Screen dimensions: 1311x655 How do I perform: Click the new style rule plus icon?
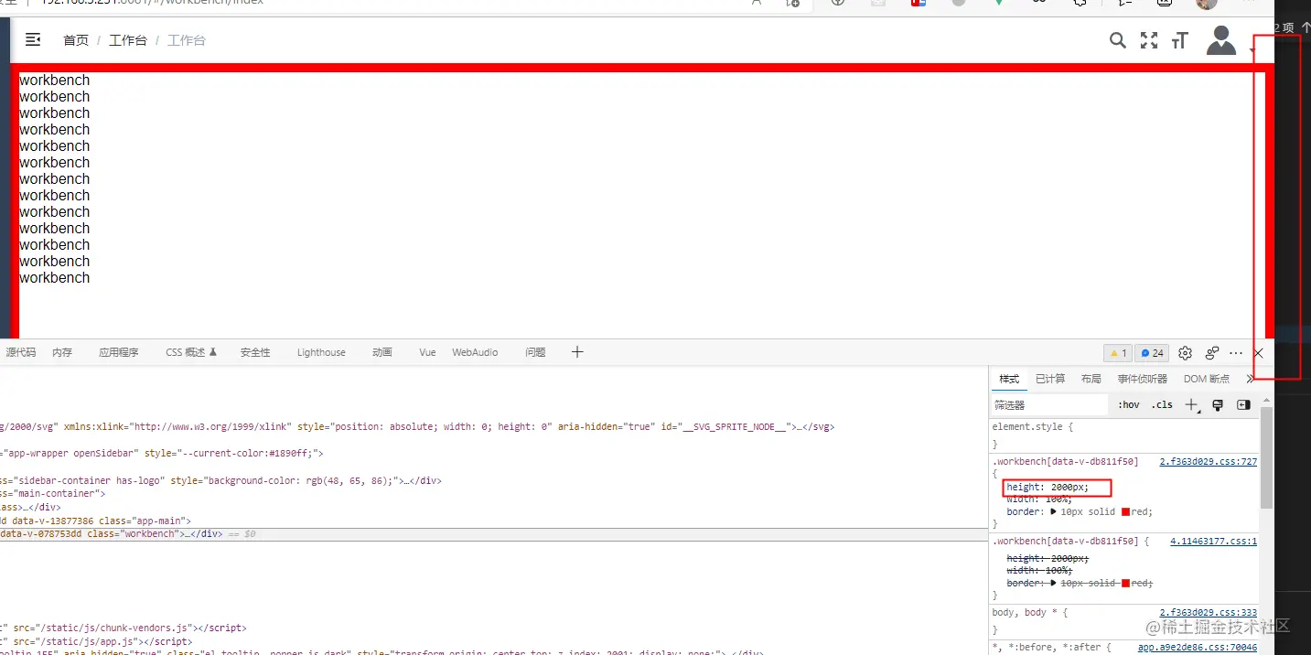(x=1191, y=405)
